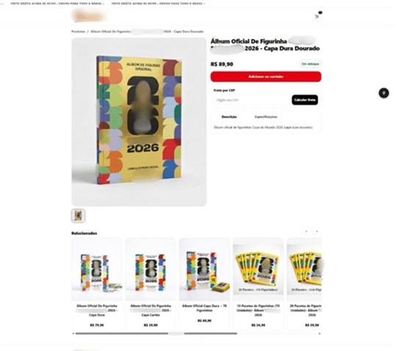Open 10 Pacotes de Figurinhas R$ 34,90
The image size is (405, 351).
[x=258, y=284]
